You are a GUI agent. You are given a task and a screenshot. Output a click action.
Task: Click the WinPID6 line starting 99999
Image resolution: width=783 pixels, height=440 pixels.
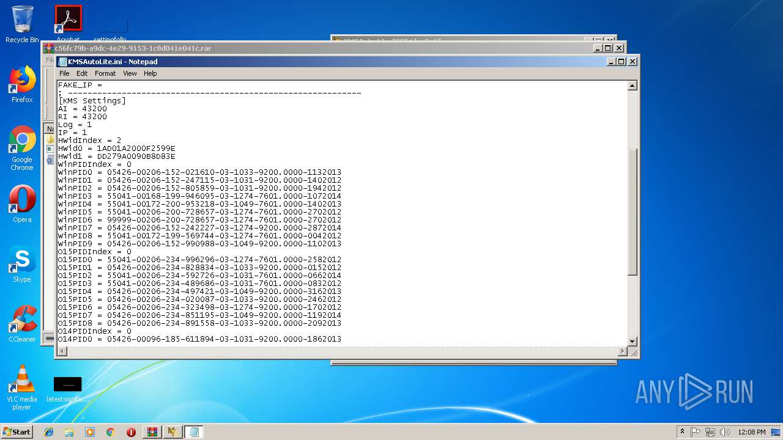pos(200,220)
